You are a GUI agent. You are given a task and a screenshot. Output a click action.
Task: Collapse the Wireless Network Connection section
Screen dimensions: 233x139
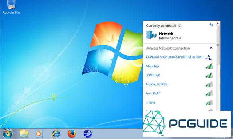click(x=211, y=48)
